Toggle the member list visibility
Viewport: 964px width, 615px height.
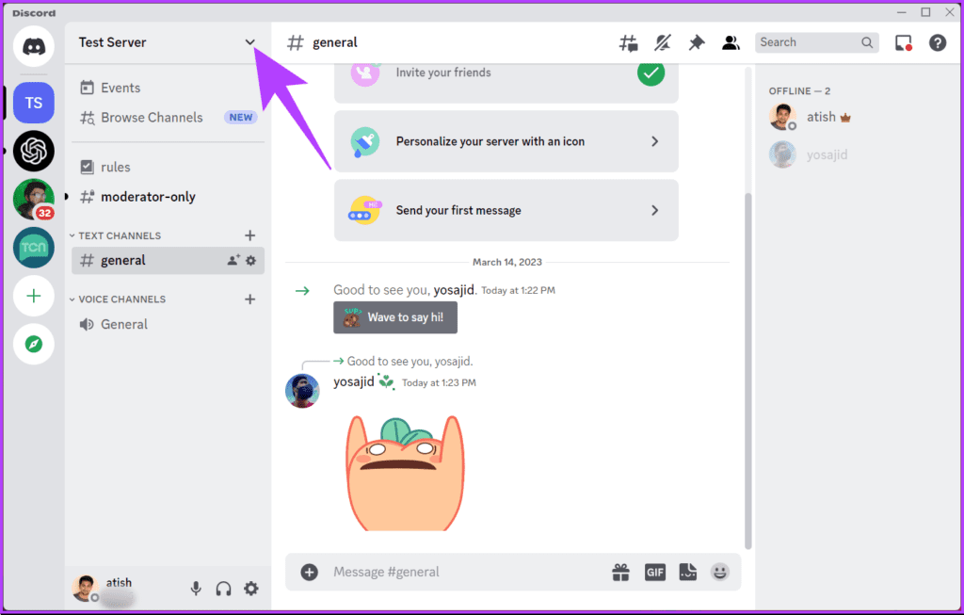pyautogui.click(x=731, y=42)
